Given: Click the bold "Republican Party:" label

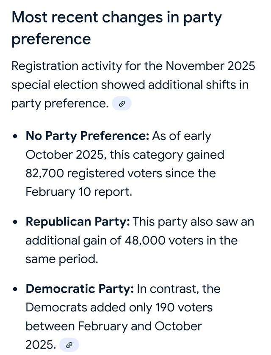Looking at the screenshot, I should [x=79, y=222].
